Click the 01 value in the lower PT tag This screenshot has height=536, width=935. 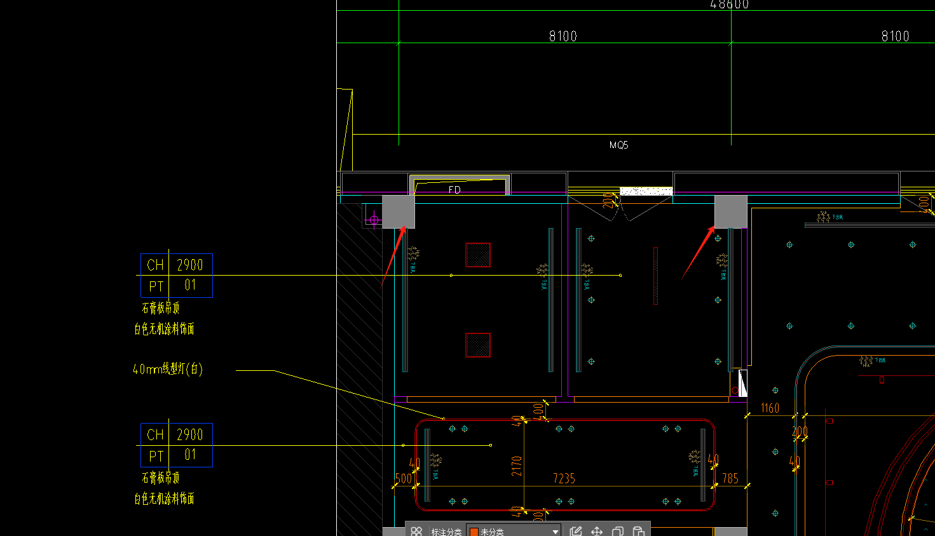[190, 455]
